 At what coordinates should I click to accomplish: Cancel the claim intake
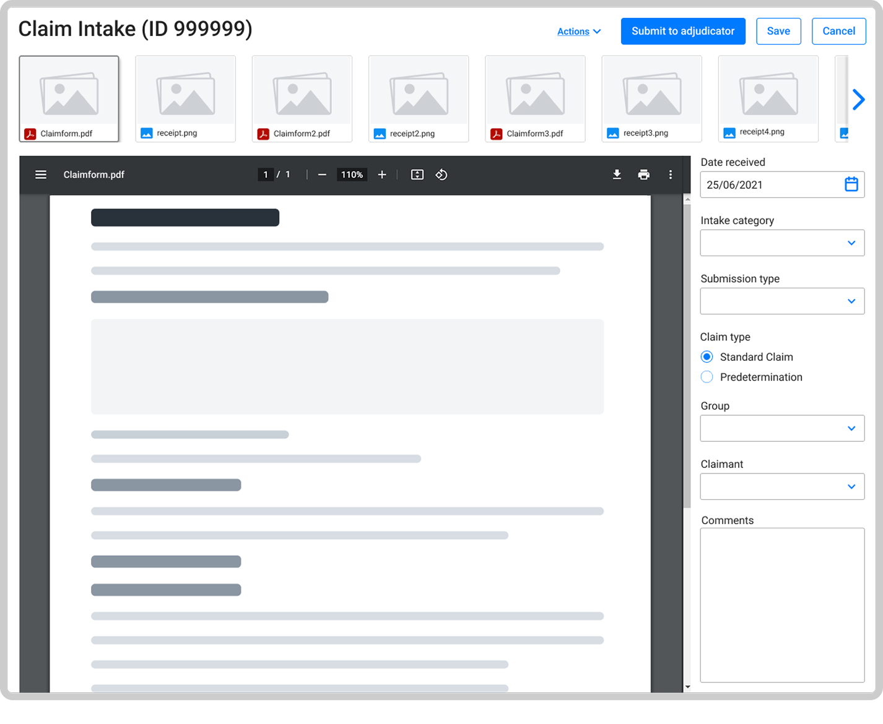839,32
